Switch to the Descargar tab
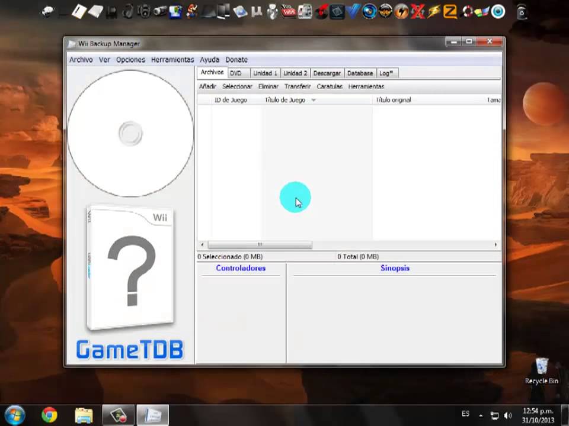Screen dimensions: 569x426 click(x=327, y=73)
